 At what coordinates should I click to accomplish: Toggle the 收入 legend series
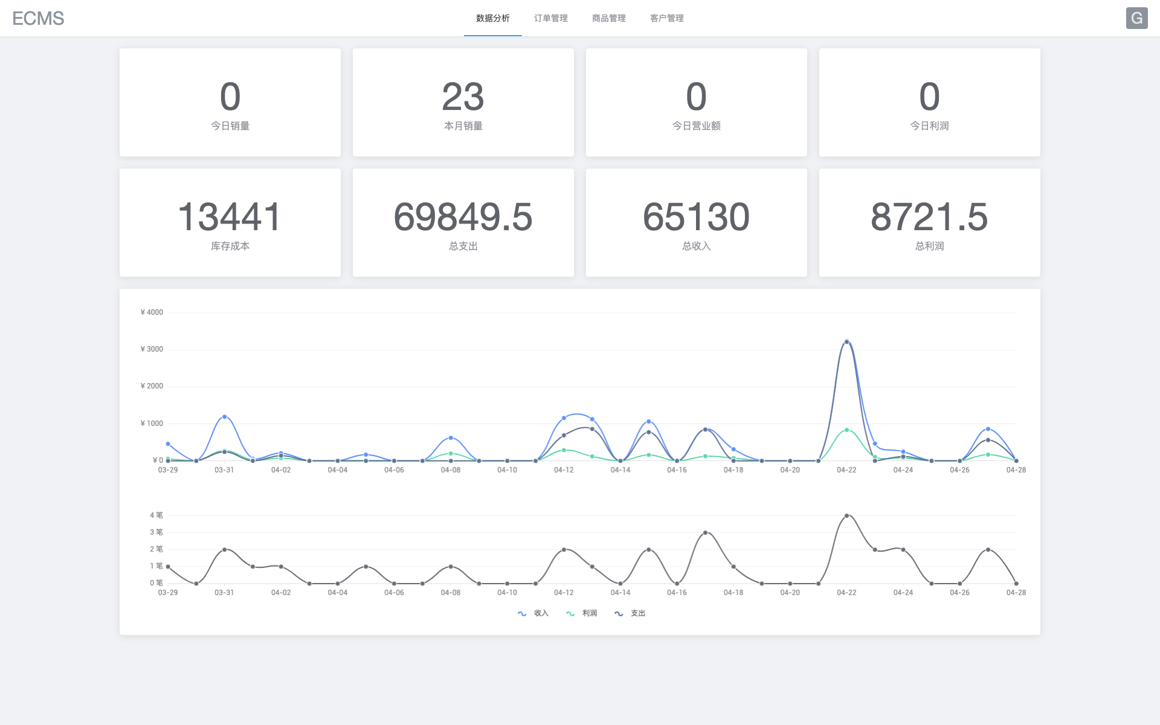[541, 613]
